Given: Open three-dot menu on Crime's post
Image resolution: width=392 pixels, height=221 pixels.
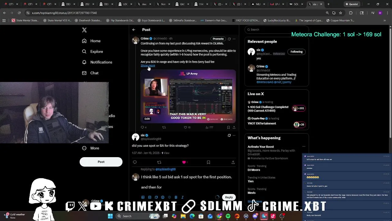Looking at the screenshot, I should tap(234, 39).
